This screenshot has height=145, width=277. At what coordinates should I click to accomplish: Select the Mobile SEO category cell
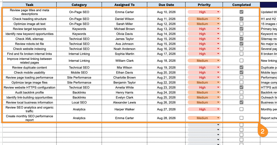click(79, 72)
